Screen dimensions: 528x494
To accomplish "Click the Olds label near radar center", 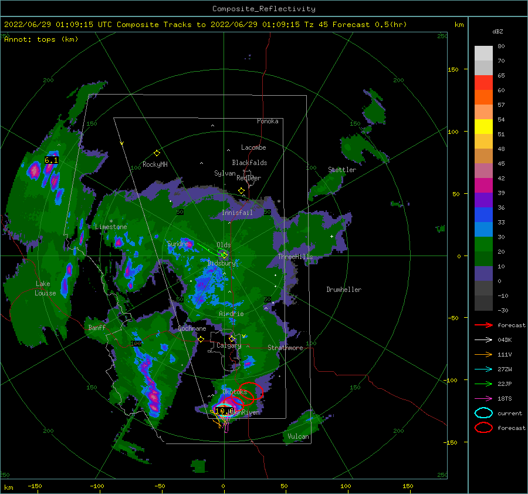I will coord(224,245).
